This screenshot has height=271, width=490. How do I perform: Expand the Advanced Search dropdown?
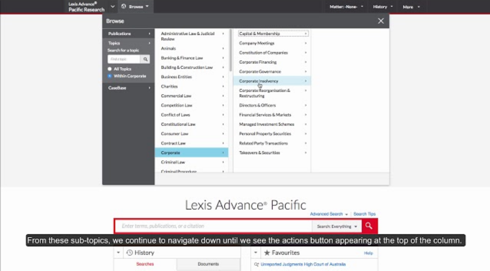329,214
